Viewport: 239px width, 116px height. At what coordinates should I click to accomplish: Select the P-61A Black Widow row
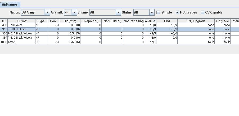tap(120, 33)
